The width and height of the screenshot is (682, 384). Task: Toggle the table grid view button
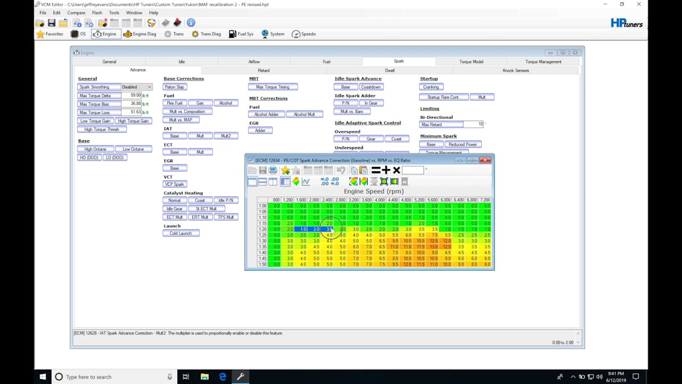pyautogui.click(x=285, y=182)
